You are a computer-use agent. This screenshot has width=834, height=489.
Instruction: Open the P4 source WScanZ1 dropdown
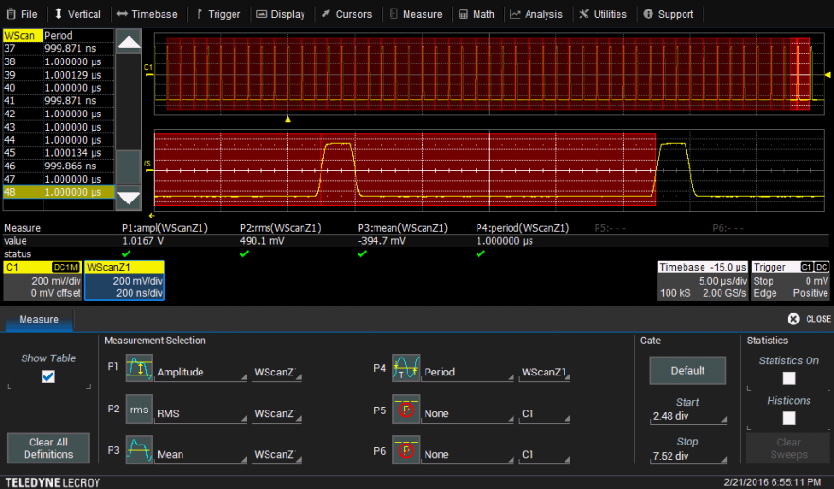tap(545, 373)
